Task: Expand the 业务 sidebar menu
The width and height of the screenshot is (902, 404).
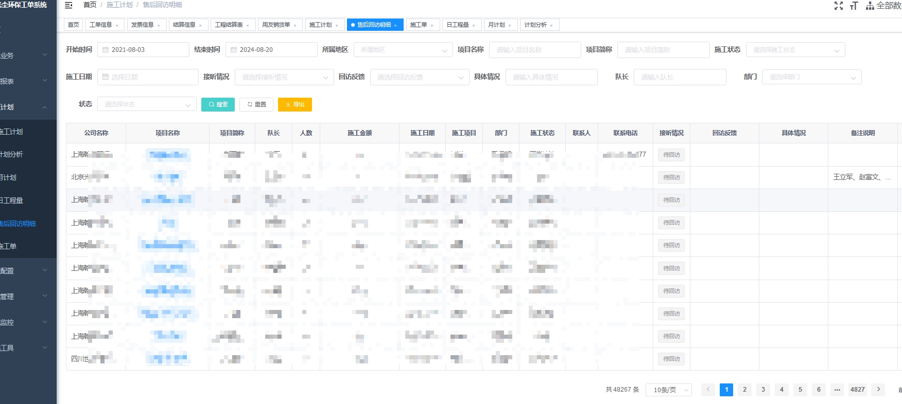Action: point(28,56)
